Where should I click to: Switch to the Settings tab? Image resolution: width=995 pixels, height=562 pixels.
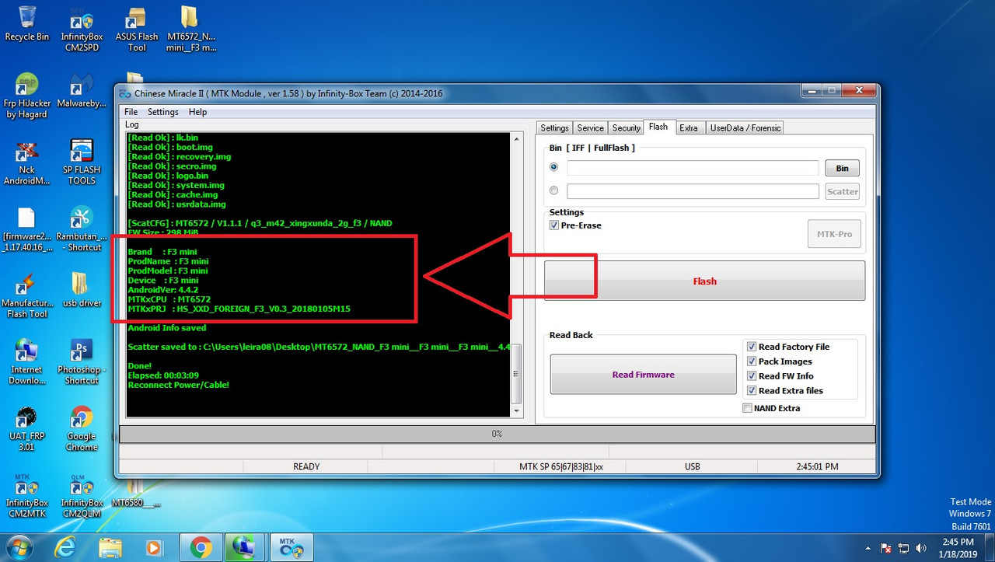coord(555,128)
